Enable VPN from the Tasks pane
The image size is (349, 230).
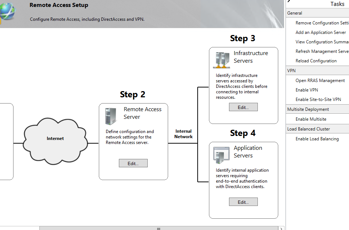307,90
